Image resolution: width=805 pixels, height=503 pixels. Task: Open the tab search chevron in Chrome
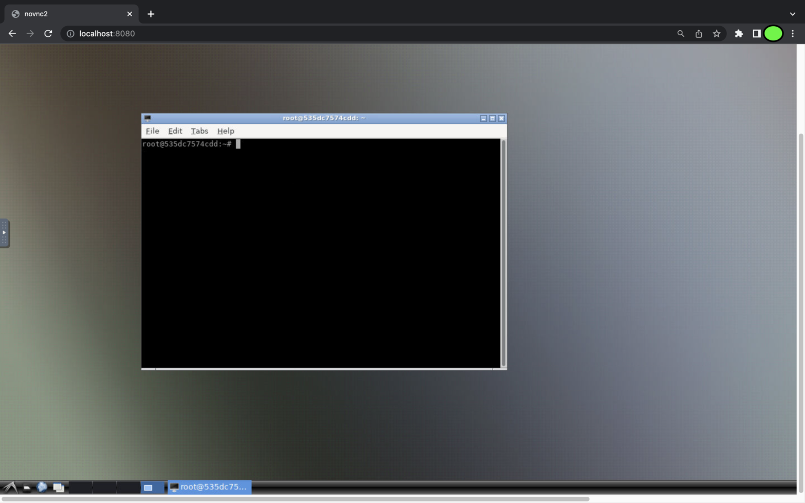[x=793, y=14]
